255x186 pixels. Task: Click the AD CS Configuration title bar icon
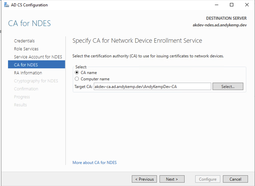6,5
